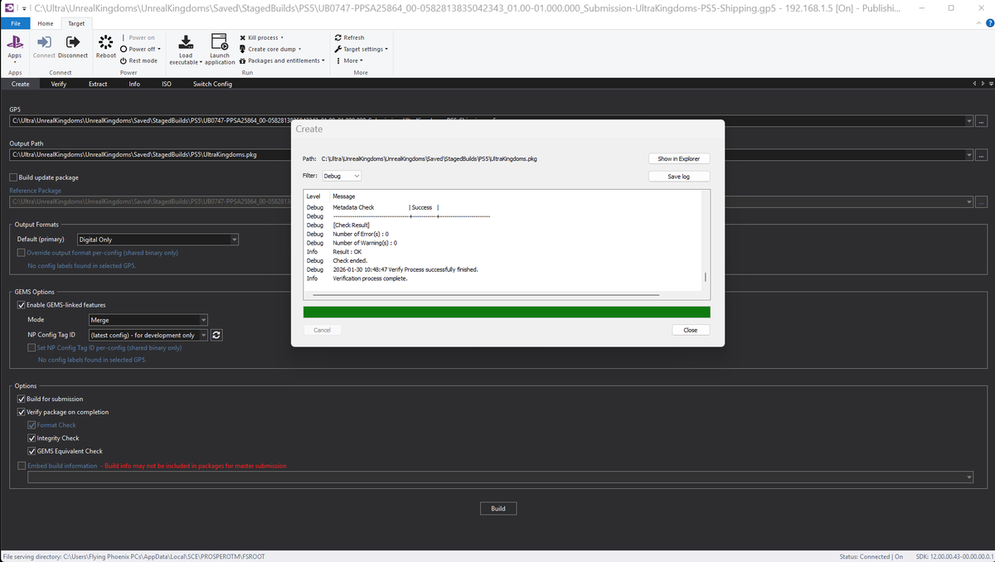
Task: Click the log vertical scrollbar thumb
Action: (706, 277)
